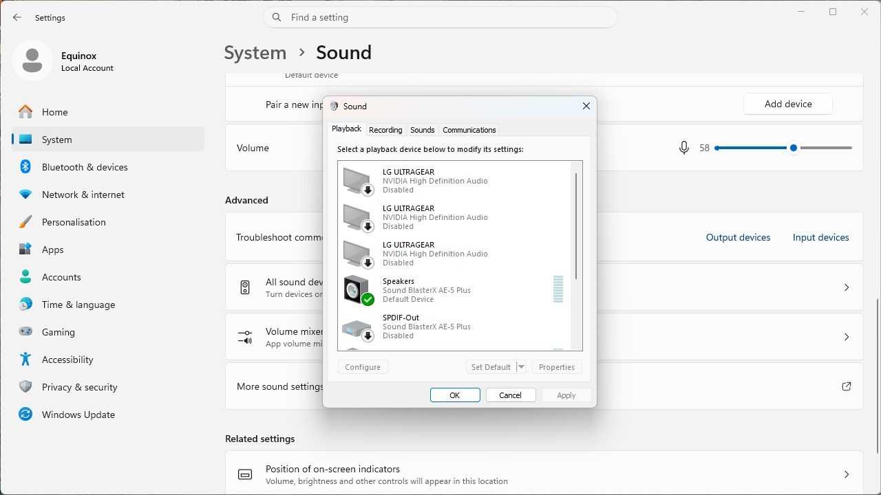Image resolution: width=881 pixels, height=495 pixels.
Task: Open the Sounds tab
Action: [x=422, y=130]
